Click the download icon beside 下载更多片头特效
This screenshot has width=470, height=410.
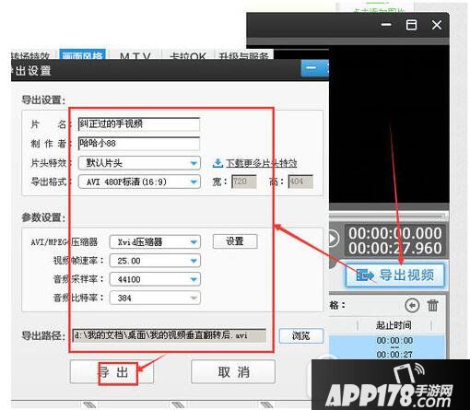(x=217, y=163)
